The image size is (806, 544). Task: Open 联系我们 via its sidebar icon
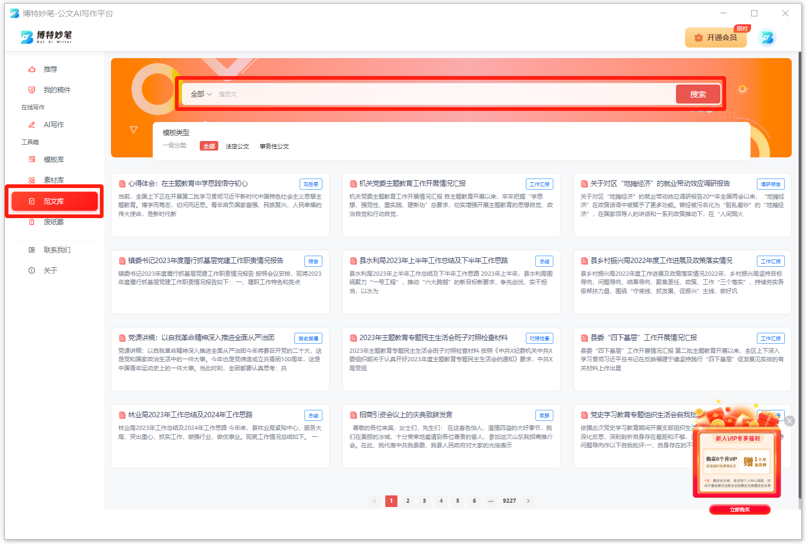(x=32, y=250)
